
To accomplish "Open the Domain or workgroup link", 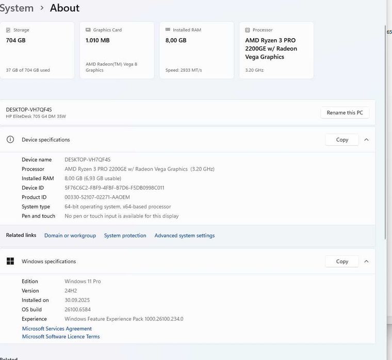I will click(x=70, y=235).
